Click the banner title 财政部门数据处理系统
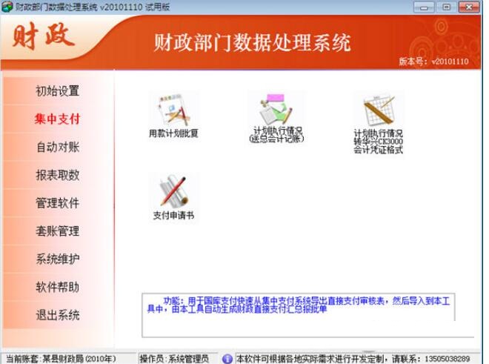 pos(253,43)
